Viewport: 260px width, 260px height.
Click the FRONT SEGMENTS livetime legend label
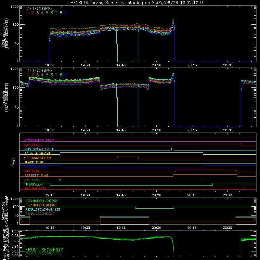(45, 250)
